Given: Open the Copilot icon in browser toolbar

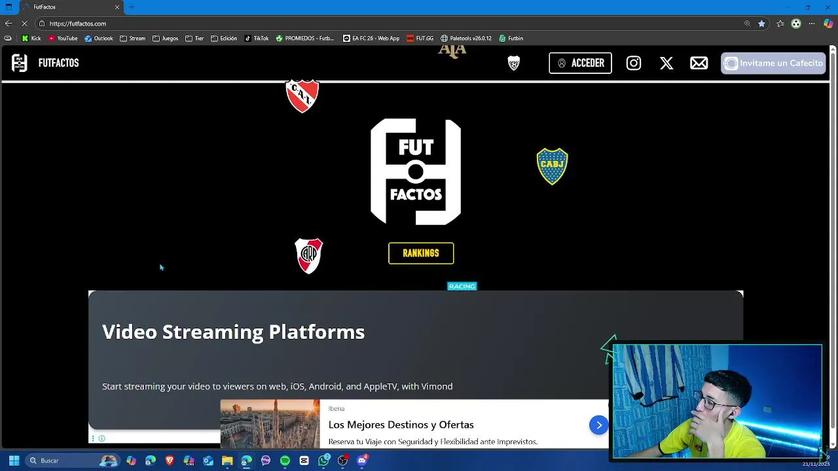Looking at the screenshot, I should tap(828, 24).
